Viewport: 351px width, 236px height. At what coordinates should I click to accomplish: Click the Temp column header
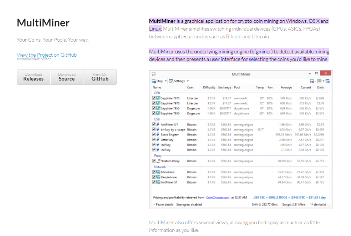[x=260, y=87]
